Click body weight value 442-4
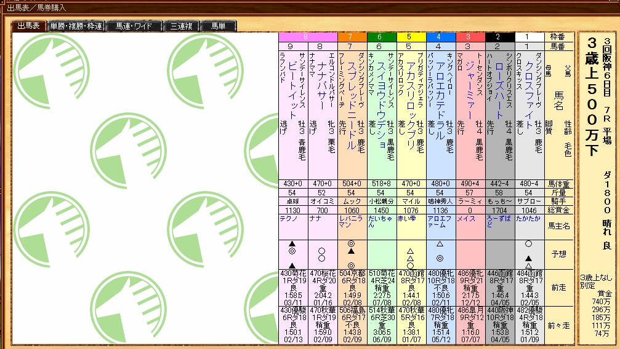The width and height of the screenshot is (620, 349). pyautogui.click(x=500, y=184)
